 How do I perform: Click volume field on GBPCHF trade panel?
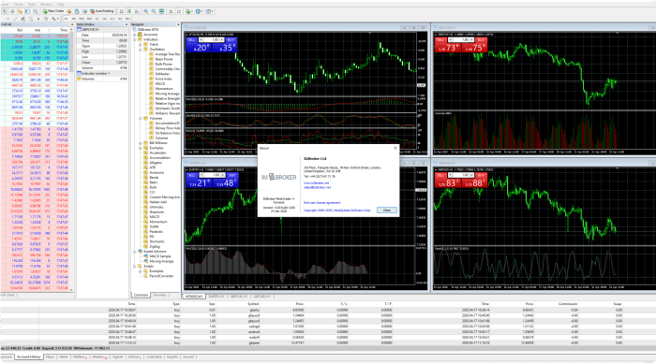pos(461,40)
